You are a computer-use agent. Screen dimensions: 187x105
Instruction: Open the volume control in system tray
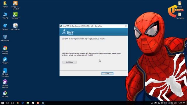click(x=165, y=103)
